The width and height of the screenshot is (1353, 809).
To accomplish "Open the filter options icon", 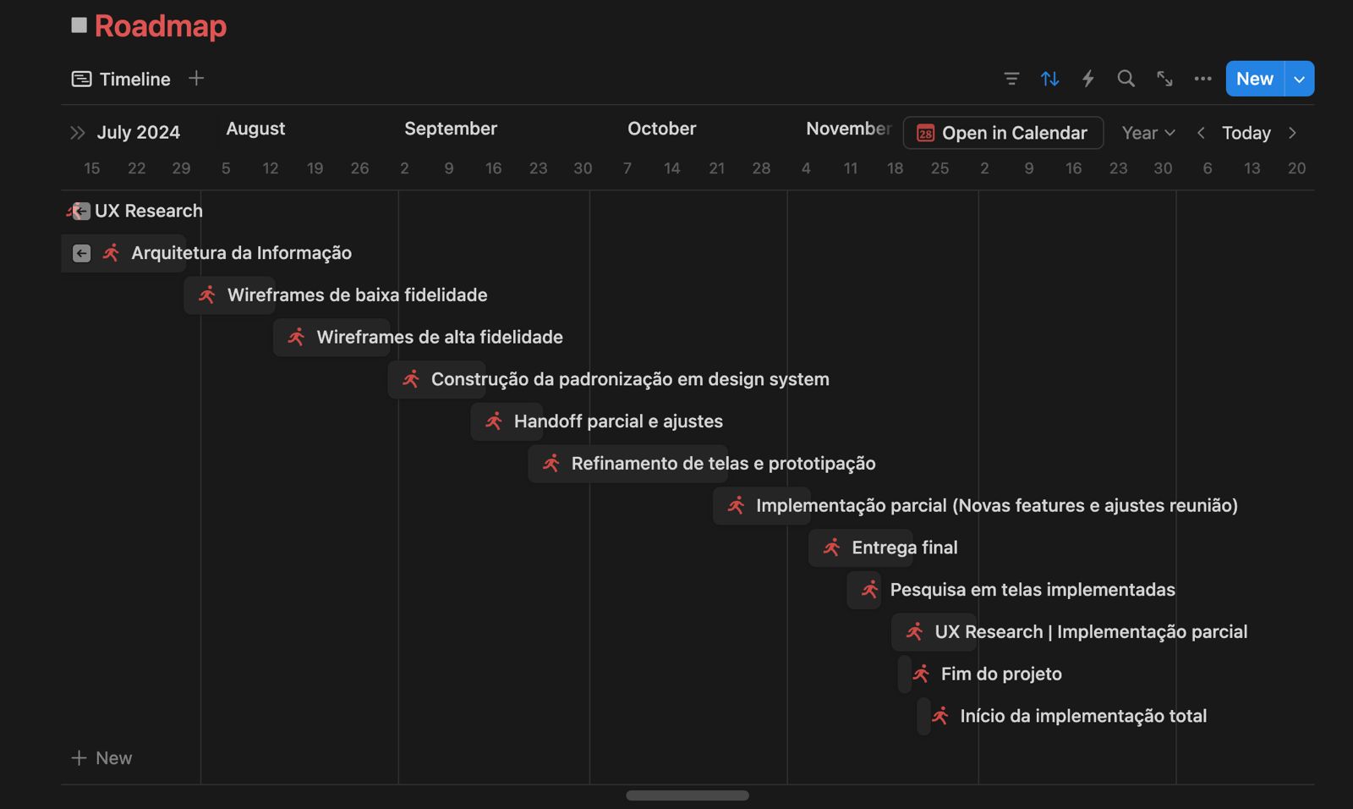I will pos(1011,79).
